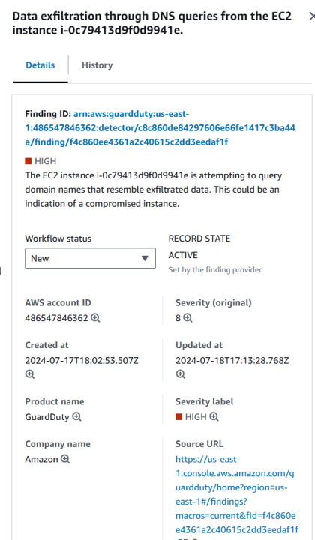
Task: Select the Details tab
Action: pyautogui.click(x=40, y=65)
